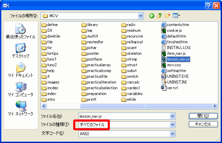The image size is (222, 143).
Task: Go to デスクトップ in places bar
Action: tap(21, 51)
